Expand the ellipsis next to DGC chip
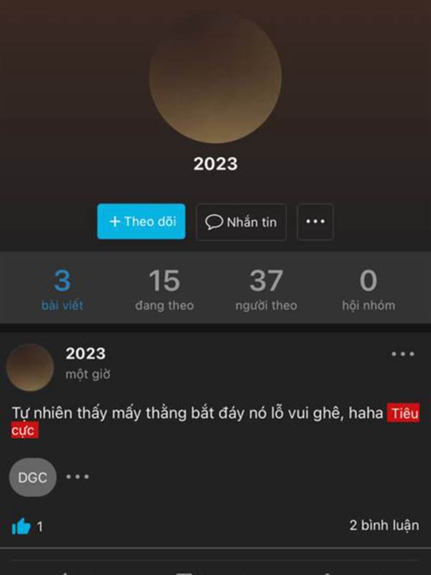431x575 pixels. pos(78,477)
